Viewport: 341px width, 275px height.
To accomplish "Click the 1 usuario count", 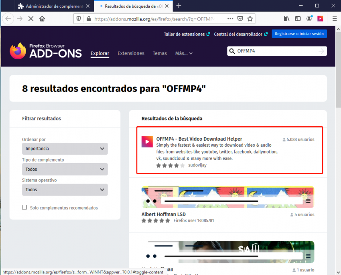I will point(303,270).
